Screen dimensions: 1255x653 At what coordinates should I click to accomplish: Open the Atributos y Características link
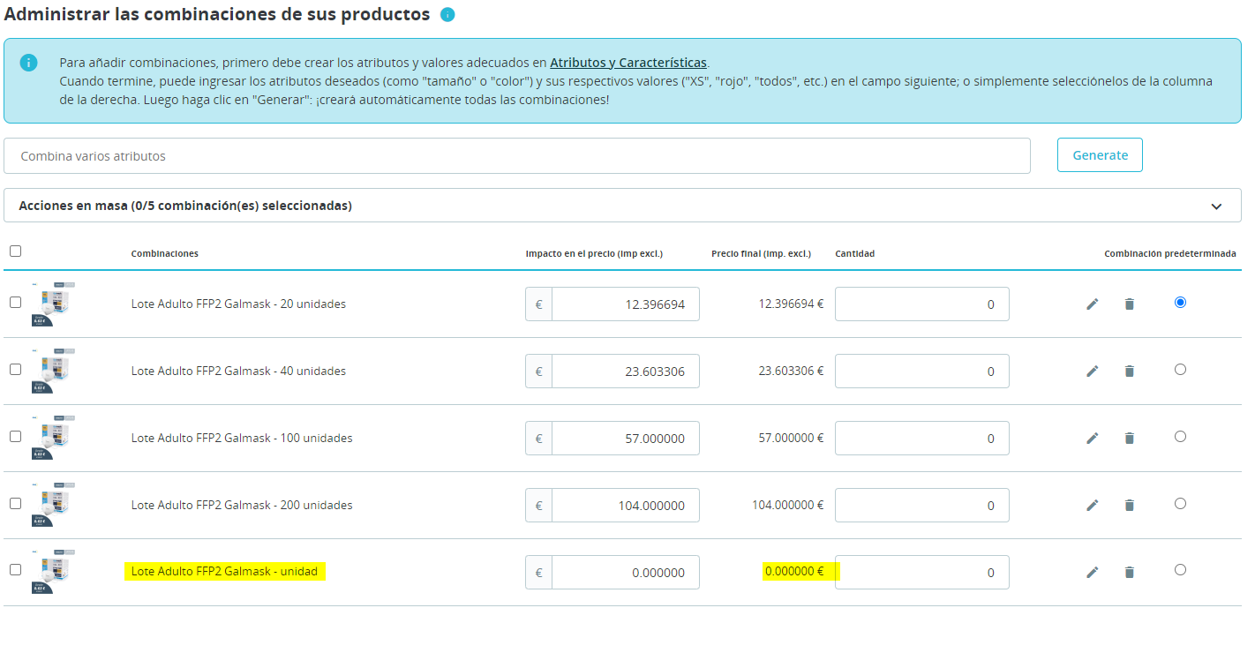[628, 63]
